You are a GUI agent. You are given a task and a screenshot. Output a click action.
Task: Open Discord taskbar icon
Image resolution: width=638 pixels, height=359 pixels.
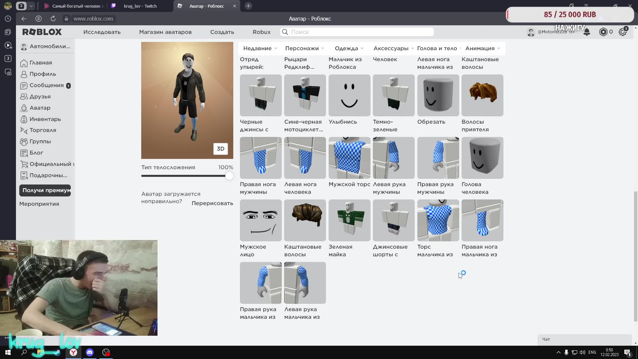click(90, 352)
